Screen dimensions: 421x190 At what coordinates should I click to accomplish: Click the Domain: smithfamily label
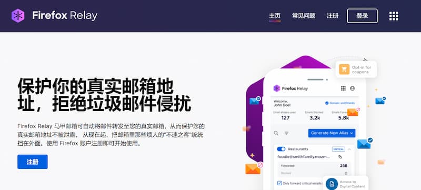tap(340, 103)
